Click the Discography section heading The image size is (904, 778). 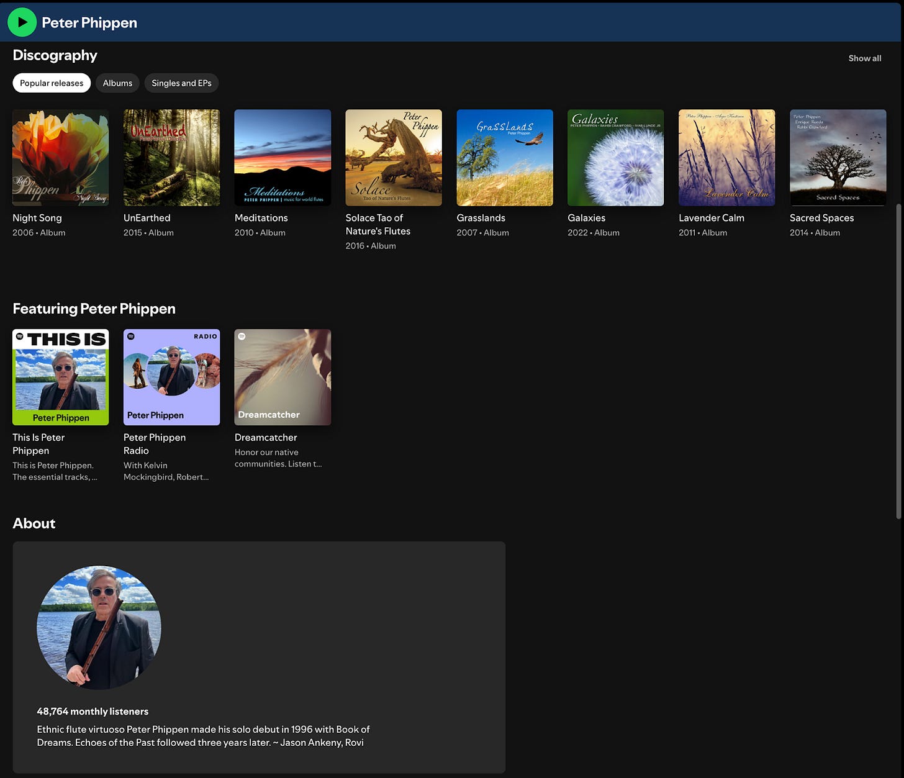55,55
